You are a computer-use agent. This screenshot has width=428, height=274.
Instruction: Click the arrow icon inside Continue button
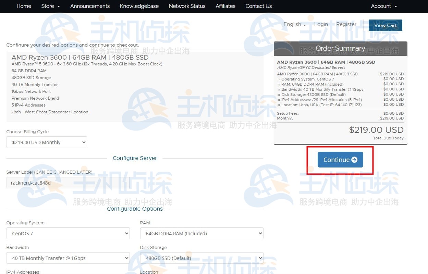click(354, 160)
